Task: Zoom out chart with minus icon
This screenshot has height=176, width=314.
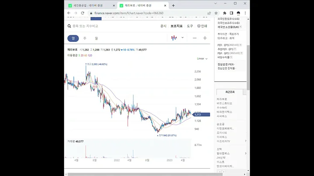Action: click(x=195, y=38)
